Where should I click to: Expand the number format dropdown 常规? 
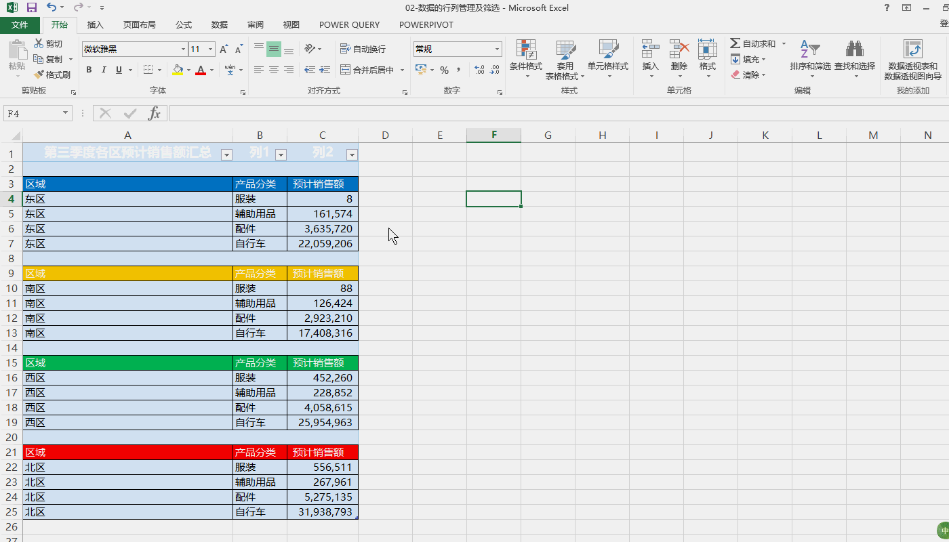click(x=497, y=49)
